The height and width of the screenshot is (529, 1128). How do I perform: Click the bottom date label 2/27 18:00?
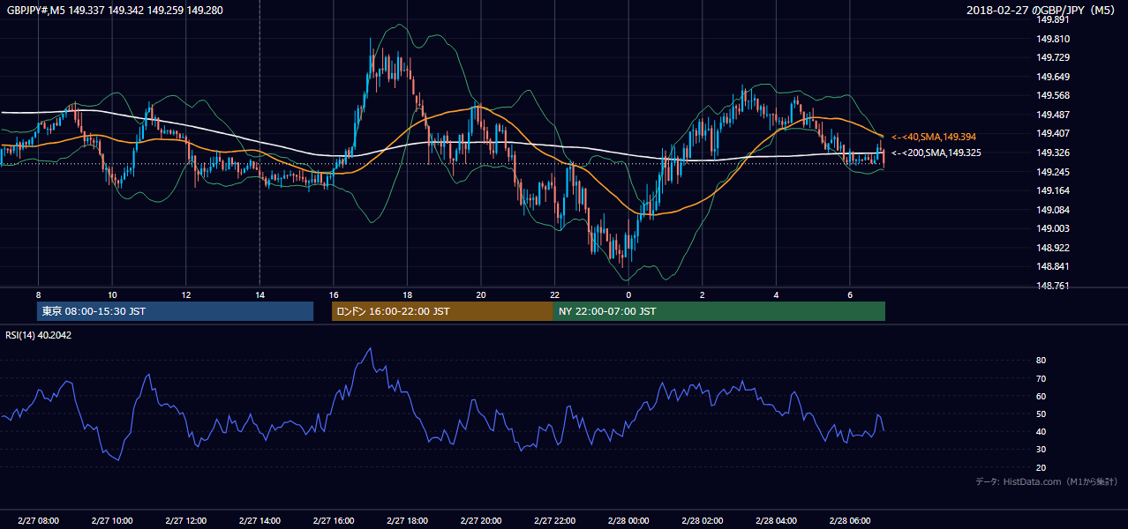[x=407, y=521]
